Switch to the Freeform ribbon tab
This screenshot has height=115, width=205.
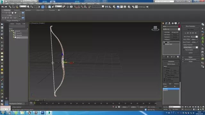[17, 10]
